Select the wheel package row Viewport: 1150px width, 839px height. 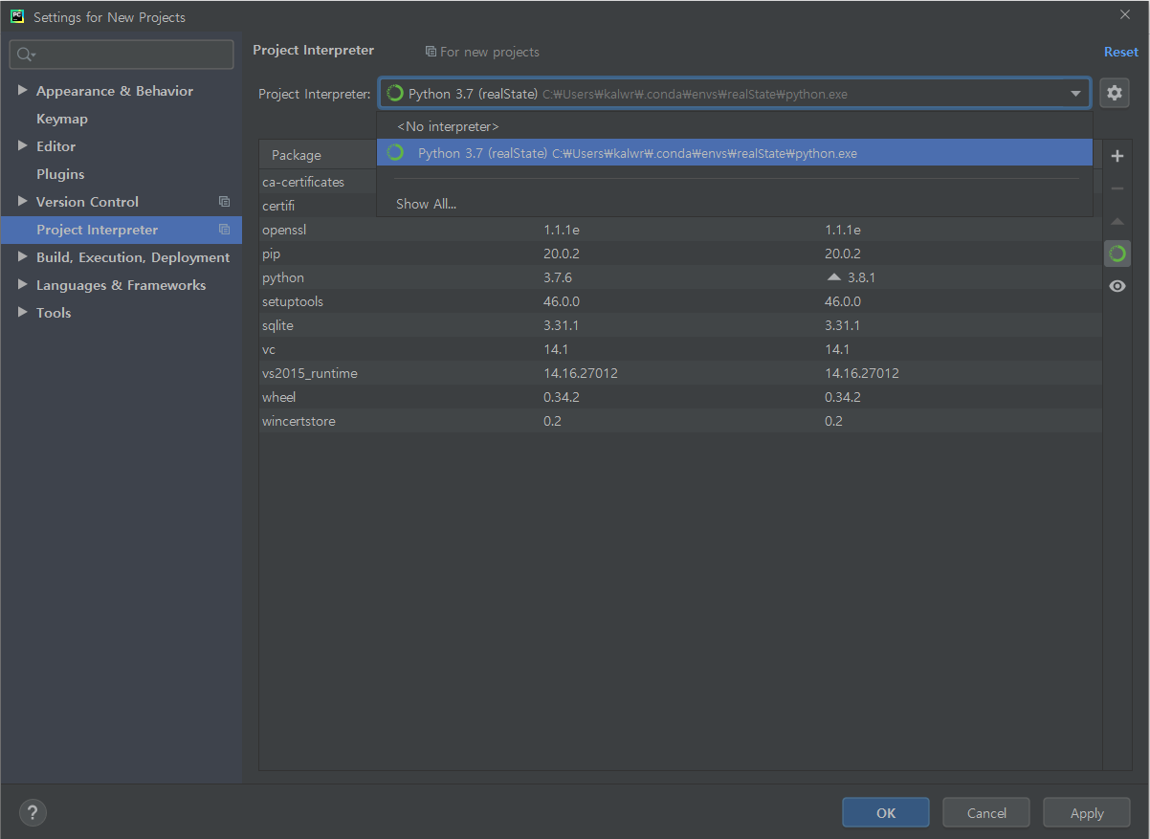click(680, 397)
